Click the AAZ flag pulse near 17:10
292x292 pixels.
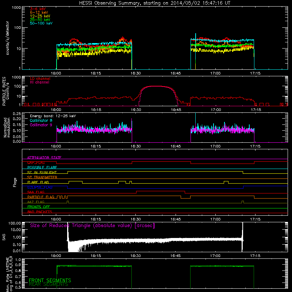[243, 202]
